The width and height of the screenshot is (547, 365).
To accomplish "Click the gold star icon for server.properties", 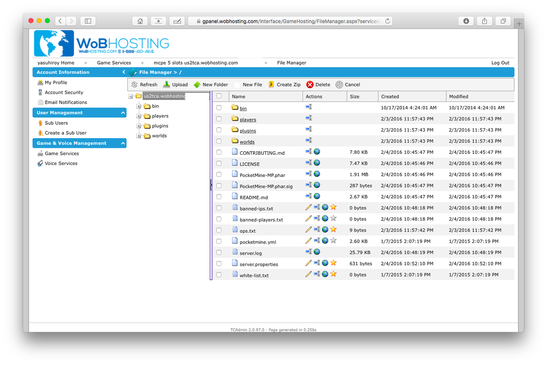I will 333,263.
